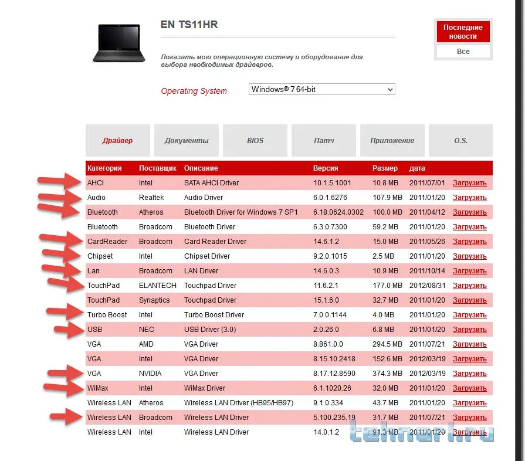
Task: Open the BIOS tab
Action: pyautogui.click(x=255, y=140)
